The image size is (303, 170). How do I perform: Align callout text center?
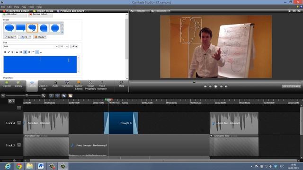point(25,52)
